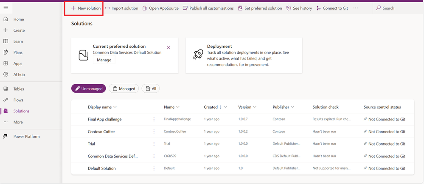This screenshot has width=424, height=184.
Task: Expand Version column dropdown
Action: (255, 107)
